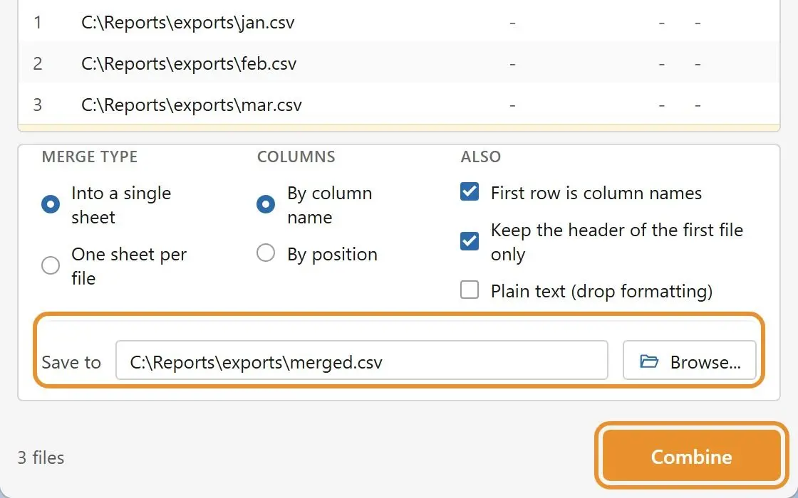798x498 pixels.
Task: Click the folder icon in the Browse button
Action: point(649,361)
